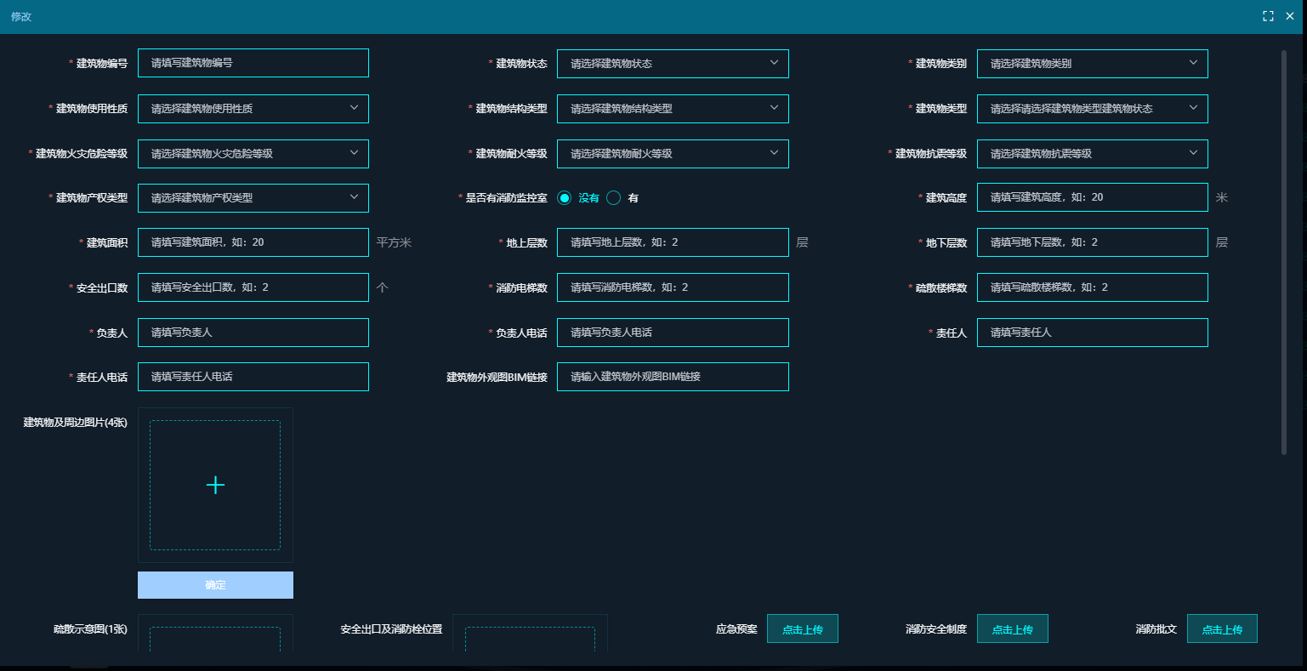This screenshot has width=1307, height=671.
Task: Open the 建筑物火灾危险等级 dropdown
Action: (x=253, y=154)
